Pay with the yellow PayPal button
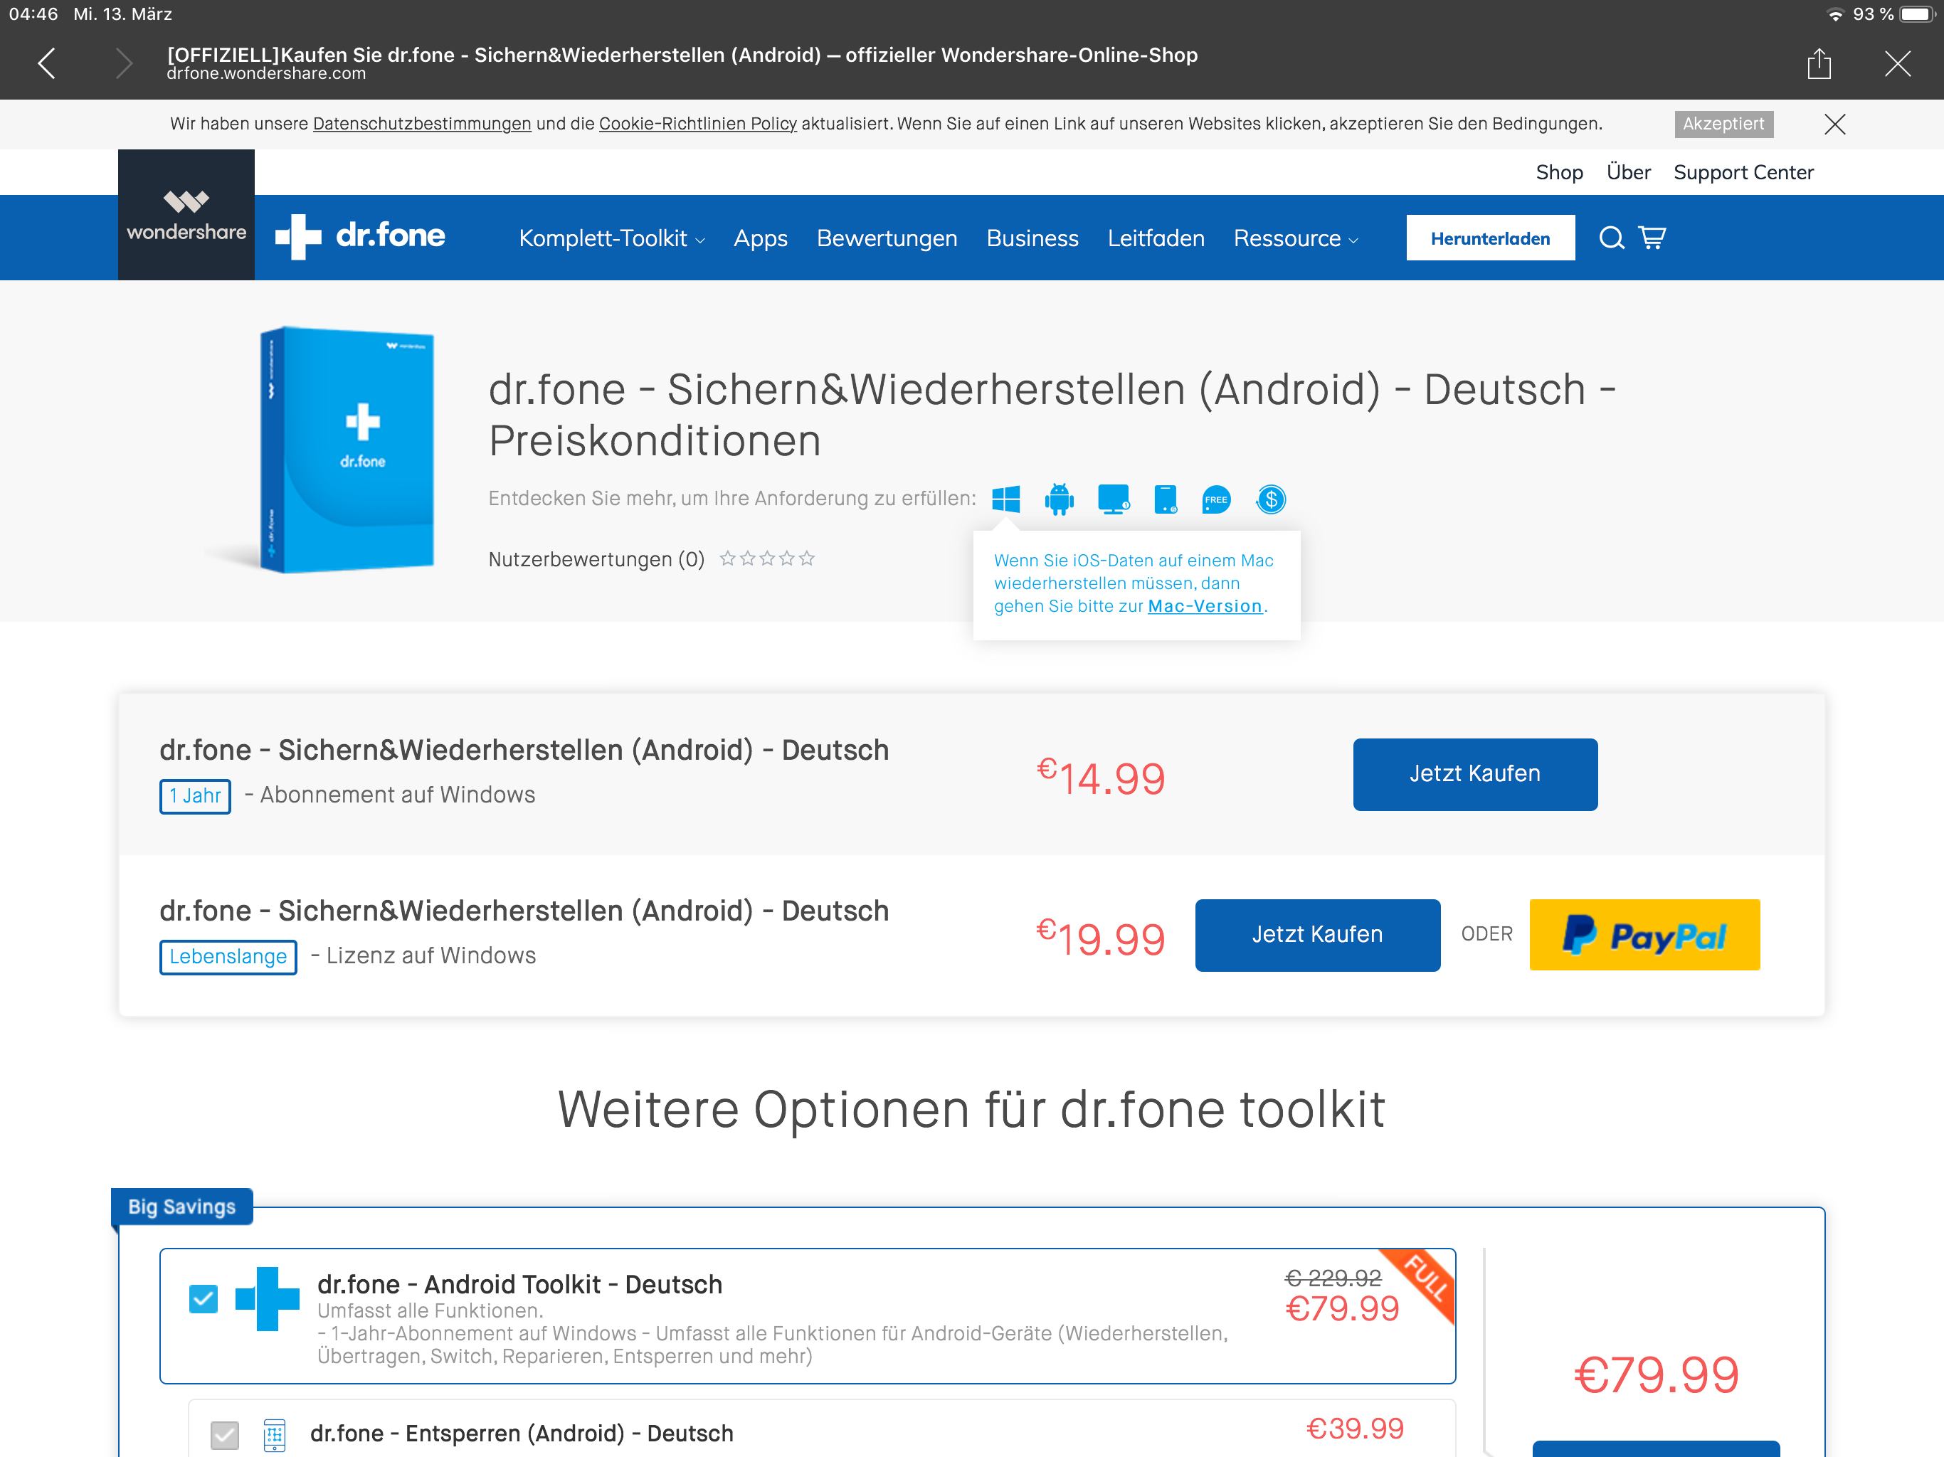Screen dimensions: 1944x1457 coord(1644,935)
